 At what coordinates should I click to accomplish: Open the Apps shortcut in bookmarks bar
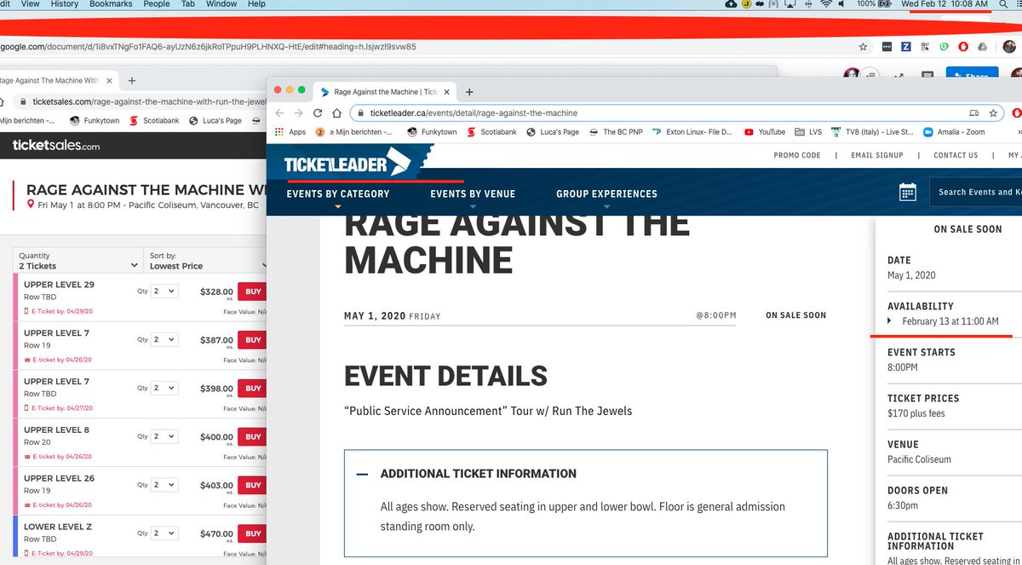click(290, 132)
